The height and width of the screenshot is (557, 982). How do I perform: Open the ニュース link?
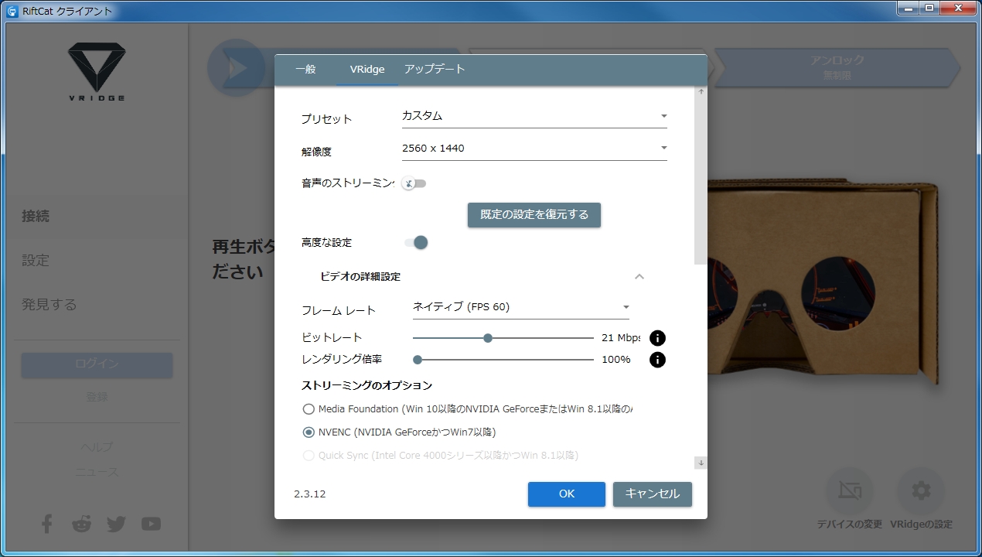(97, 472)
